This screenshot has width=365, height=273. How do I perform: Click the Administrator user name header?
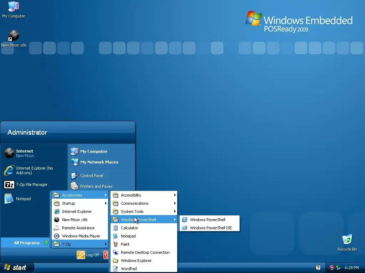click(27, 132)
